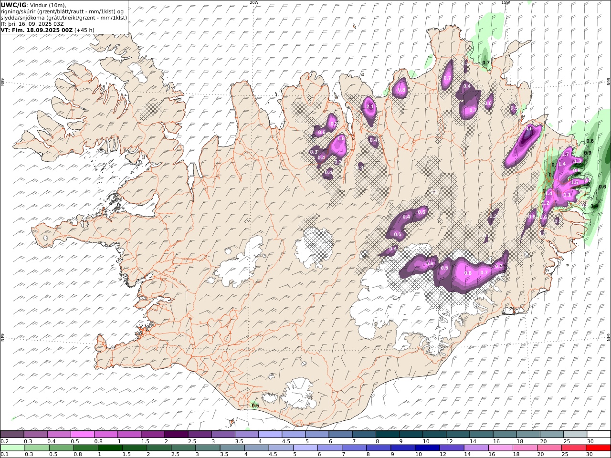Screen dimensions: 611x458
Task: Select the '1.5' value in the eastern fjords
Action: (575, 183)
